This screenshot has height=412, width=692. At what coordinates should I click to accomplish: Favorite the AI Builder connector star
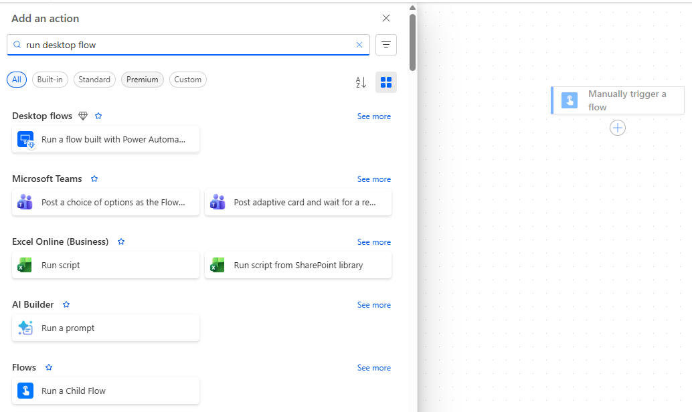(66, 304)
